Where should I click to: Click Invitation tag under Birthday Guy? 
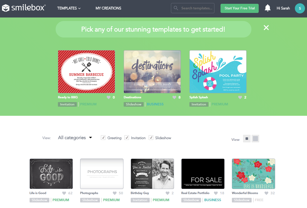click(x=140, y=200)
